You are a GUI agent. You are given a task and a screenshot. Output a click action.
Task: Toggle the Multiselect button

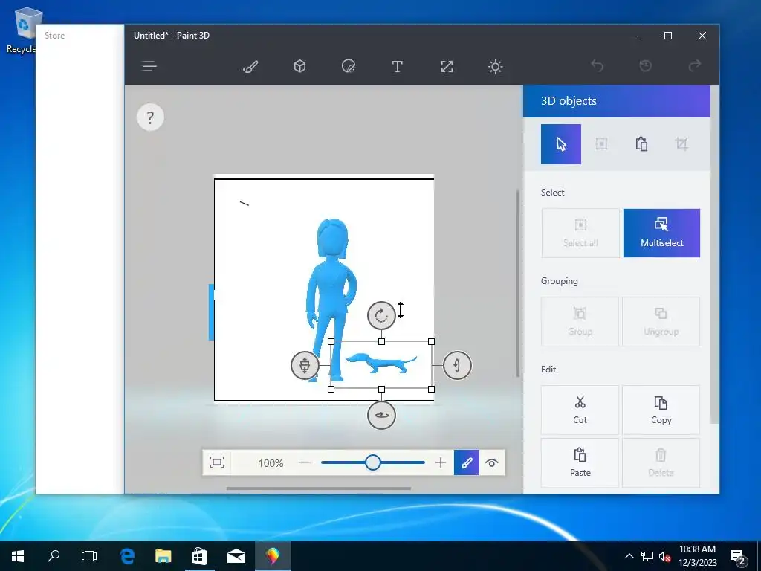coord(661,233)
